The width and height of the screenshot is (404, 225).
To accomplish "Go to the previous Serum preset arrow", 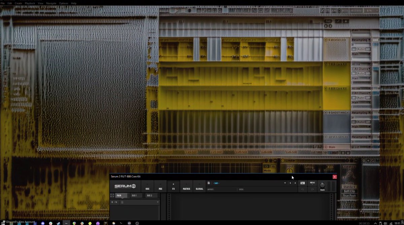I will click(x=290, y=183).
